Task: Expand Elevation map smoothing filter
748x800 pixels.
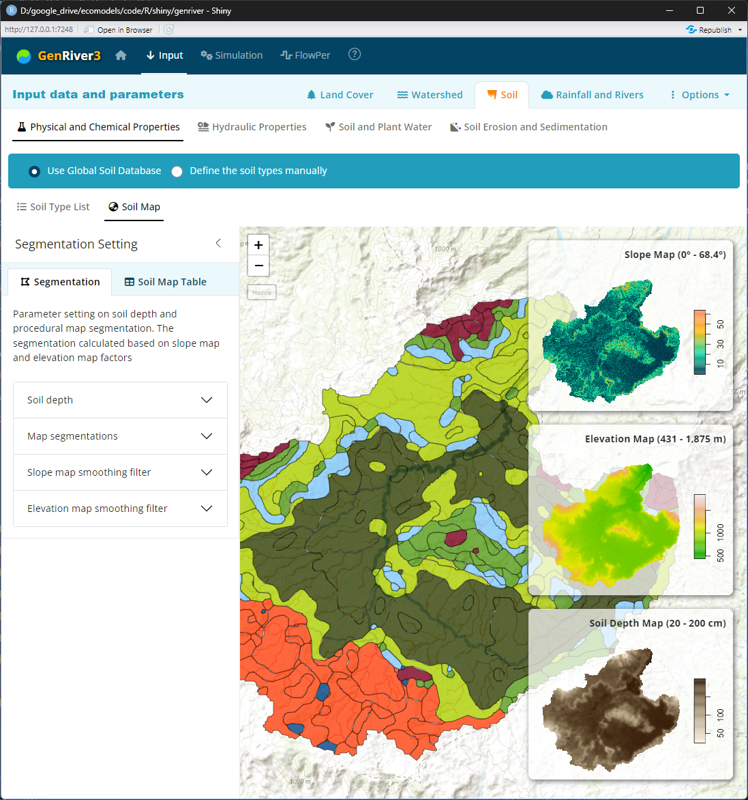Action: 120,509
